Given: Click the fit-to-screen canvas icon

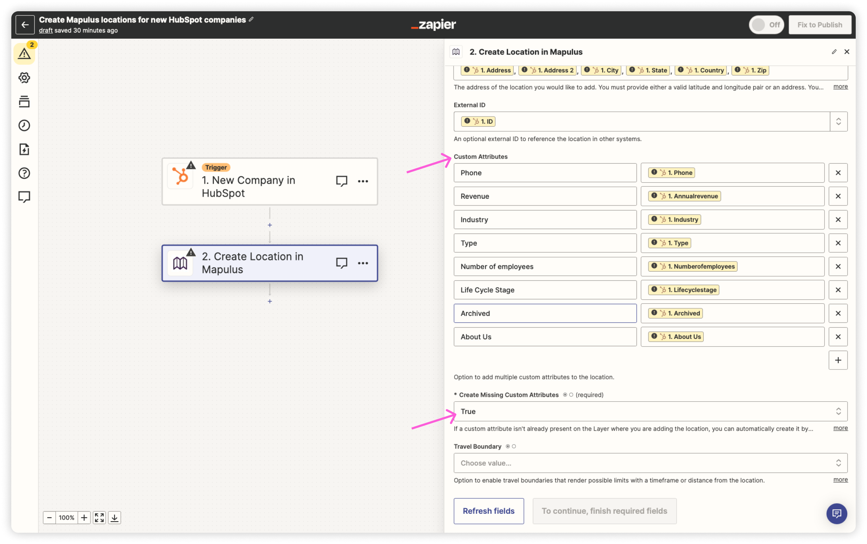Looking at the screenshot, I should click(x=99, y=517).
